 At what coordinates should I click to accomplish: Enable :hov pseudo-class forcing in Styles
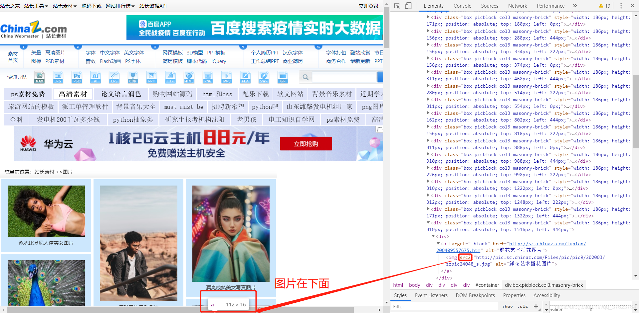click(507, 306)
